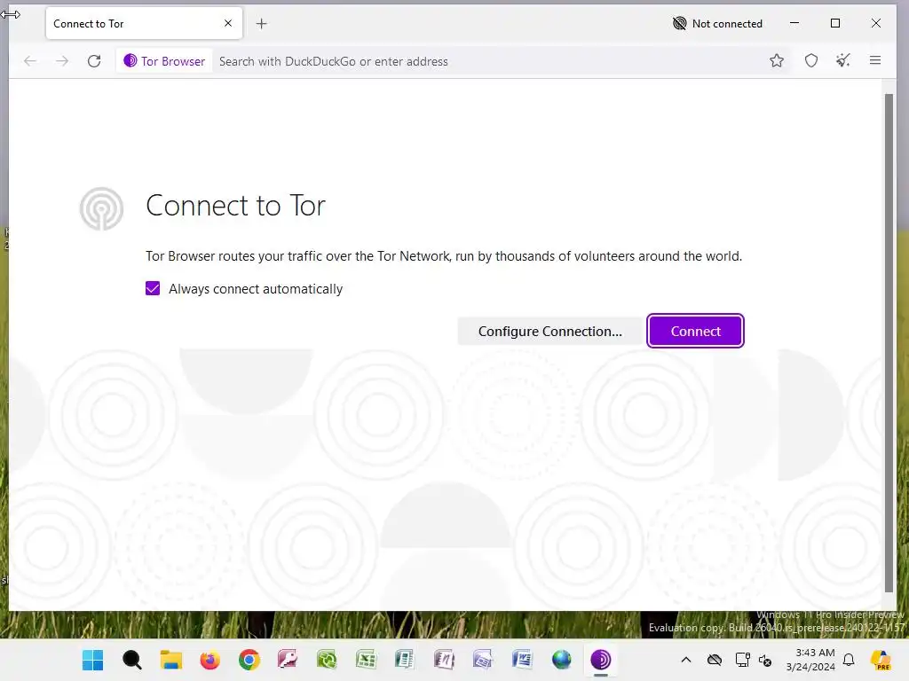Click the forward navigation arrow
The height and width of the screenshot is (681, 909).
click(62, 61)
